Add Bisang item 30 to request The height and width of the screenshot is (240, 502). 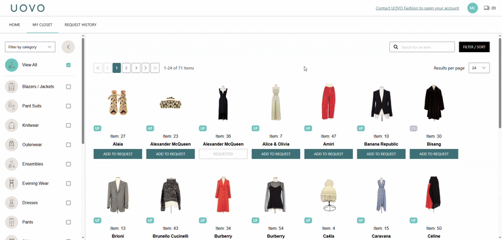[434, 154]
